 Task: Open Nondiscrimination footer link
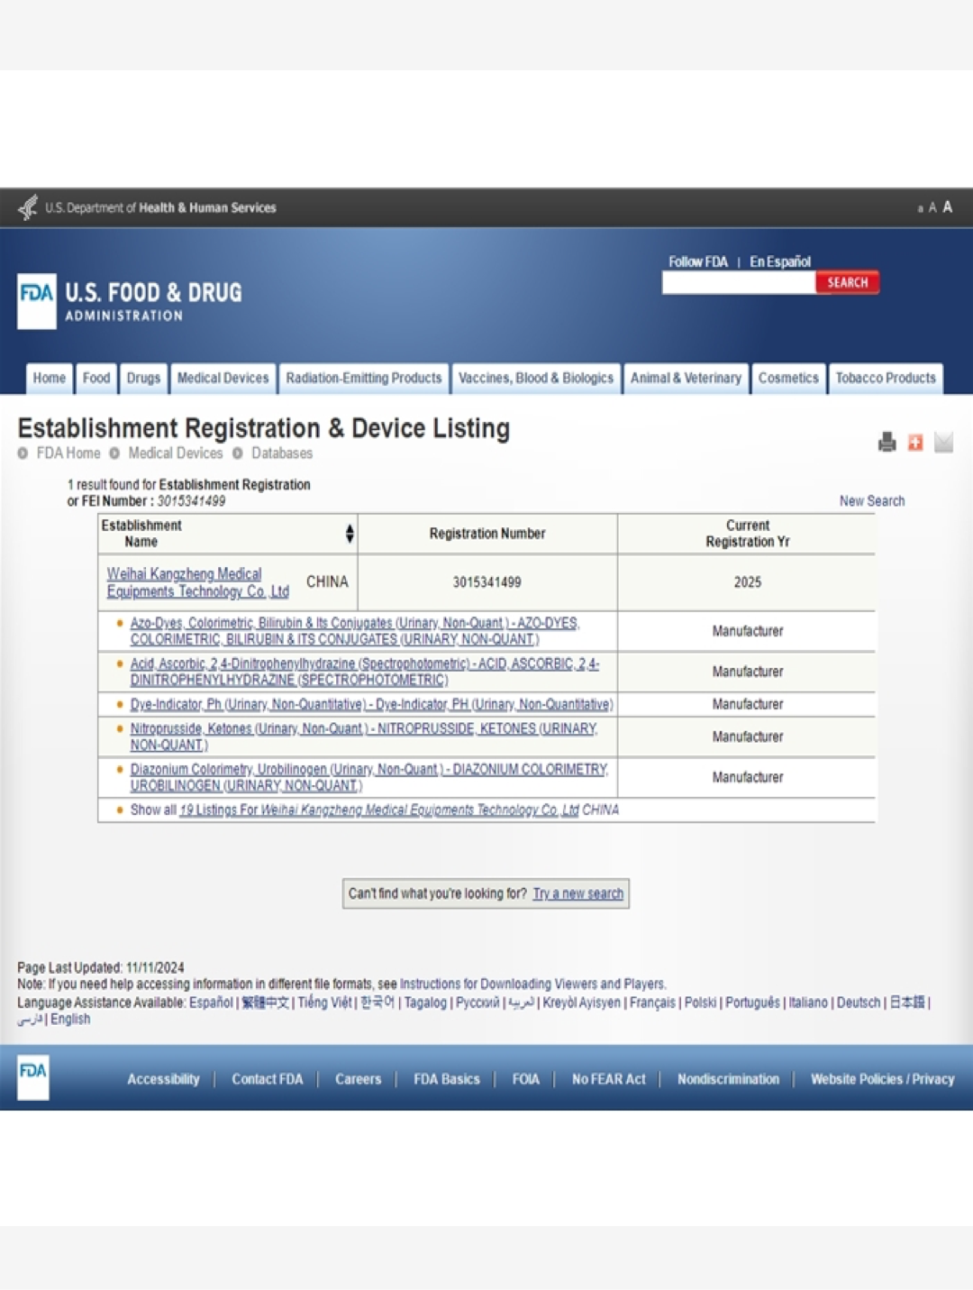(x=728, y=1079)
